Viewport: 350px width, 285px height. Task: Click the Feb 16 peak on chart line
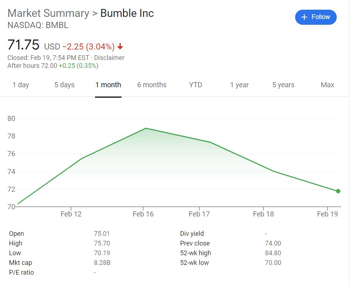pyautogui.click(x=146, y=128)
